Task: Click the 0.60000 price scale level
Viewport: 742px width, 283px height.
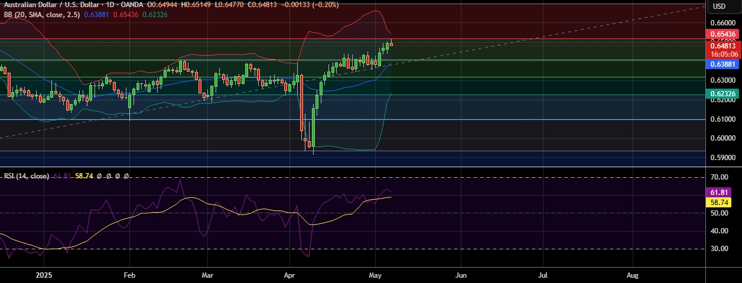Action: [723, 139]
